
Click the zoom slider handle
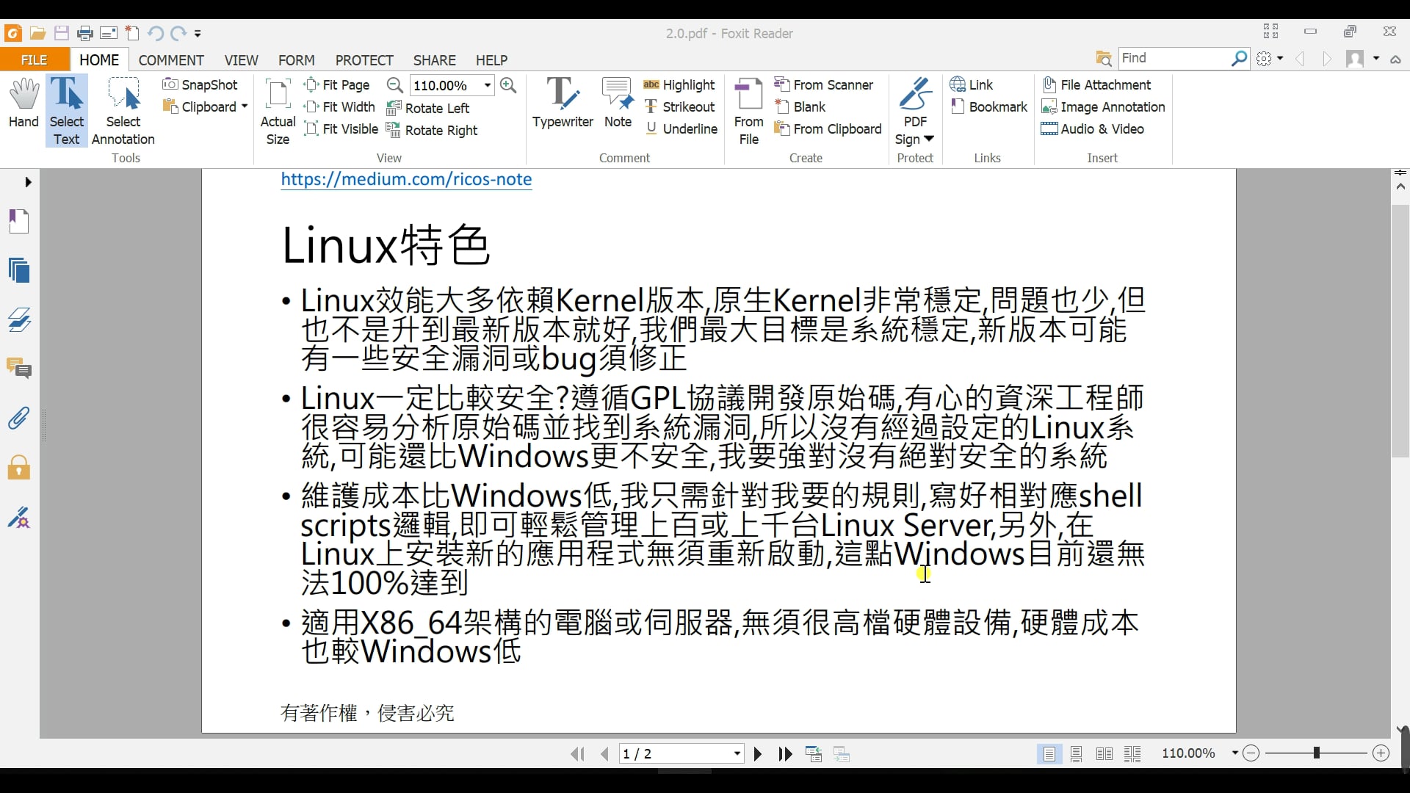(1317, 753)
